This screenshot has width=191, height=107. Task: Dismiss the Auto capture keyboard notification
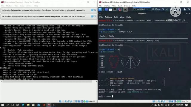[x=92, y=10]
